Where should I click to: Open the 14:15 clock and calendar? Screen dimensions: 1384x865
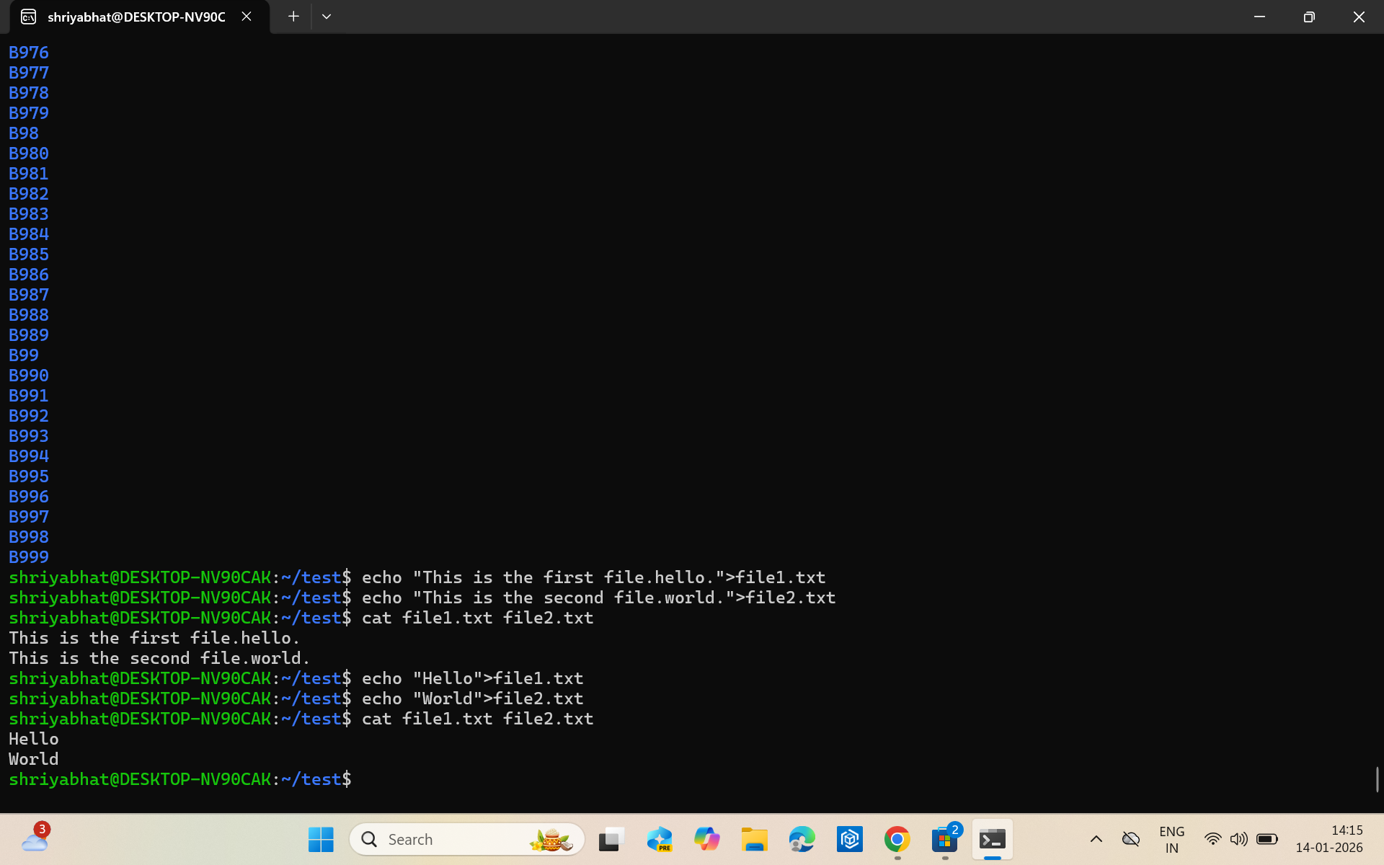pyautogui.click(x=1329, y=839)
